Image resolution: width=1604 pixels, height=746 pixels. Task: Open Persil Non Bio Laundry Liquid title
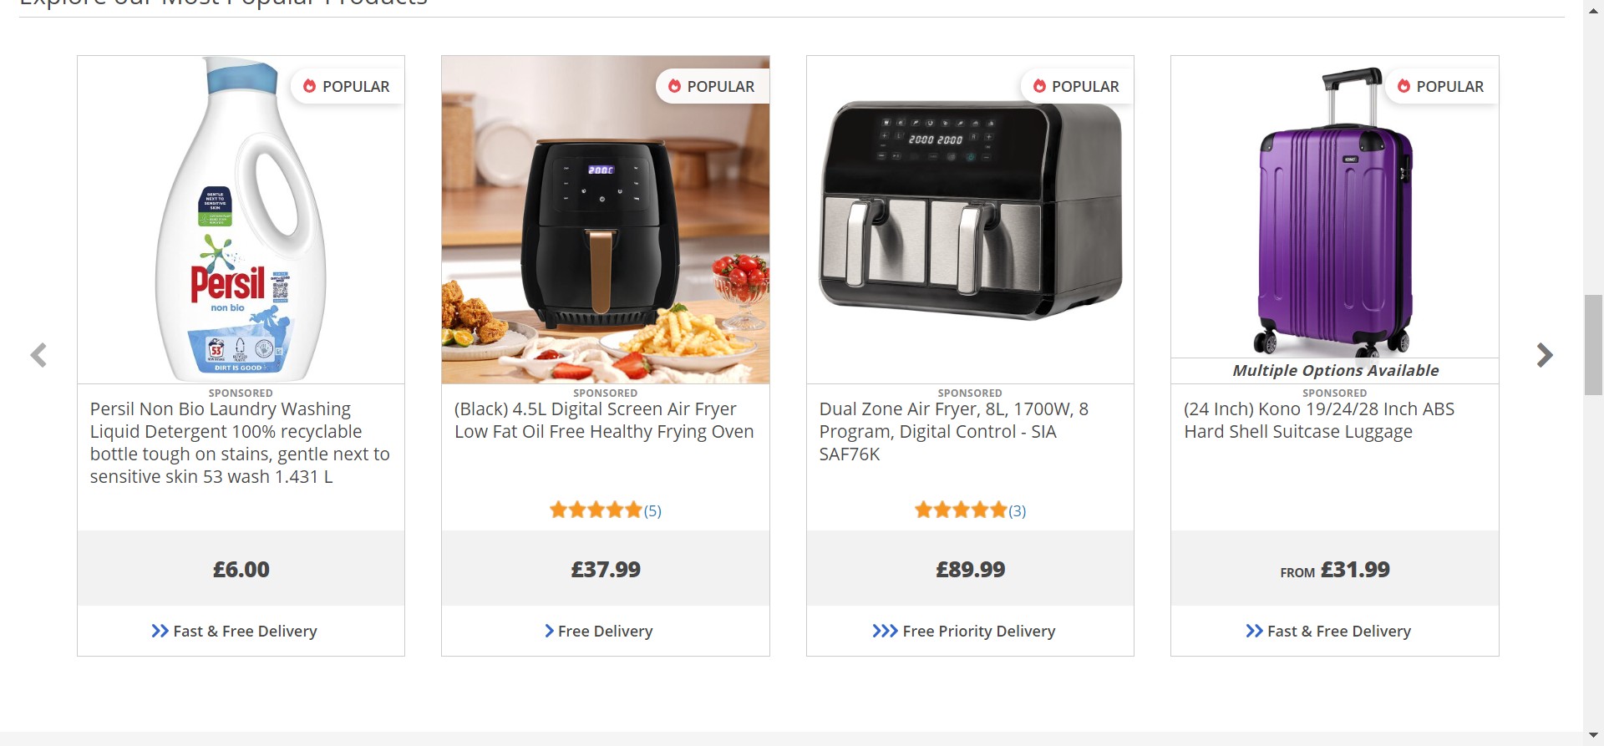click(240, 443)
